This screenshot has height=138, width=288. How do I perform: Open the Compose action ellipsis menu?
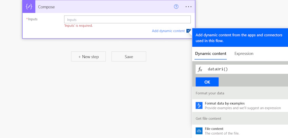pyautogui.click(x=188, y=7)
